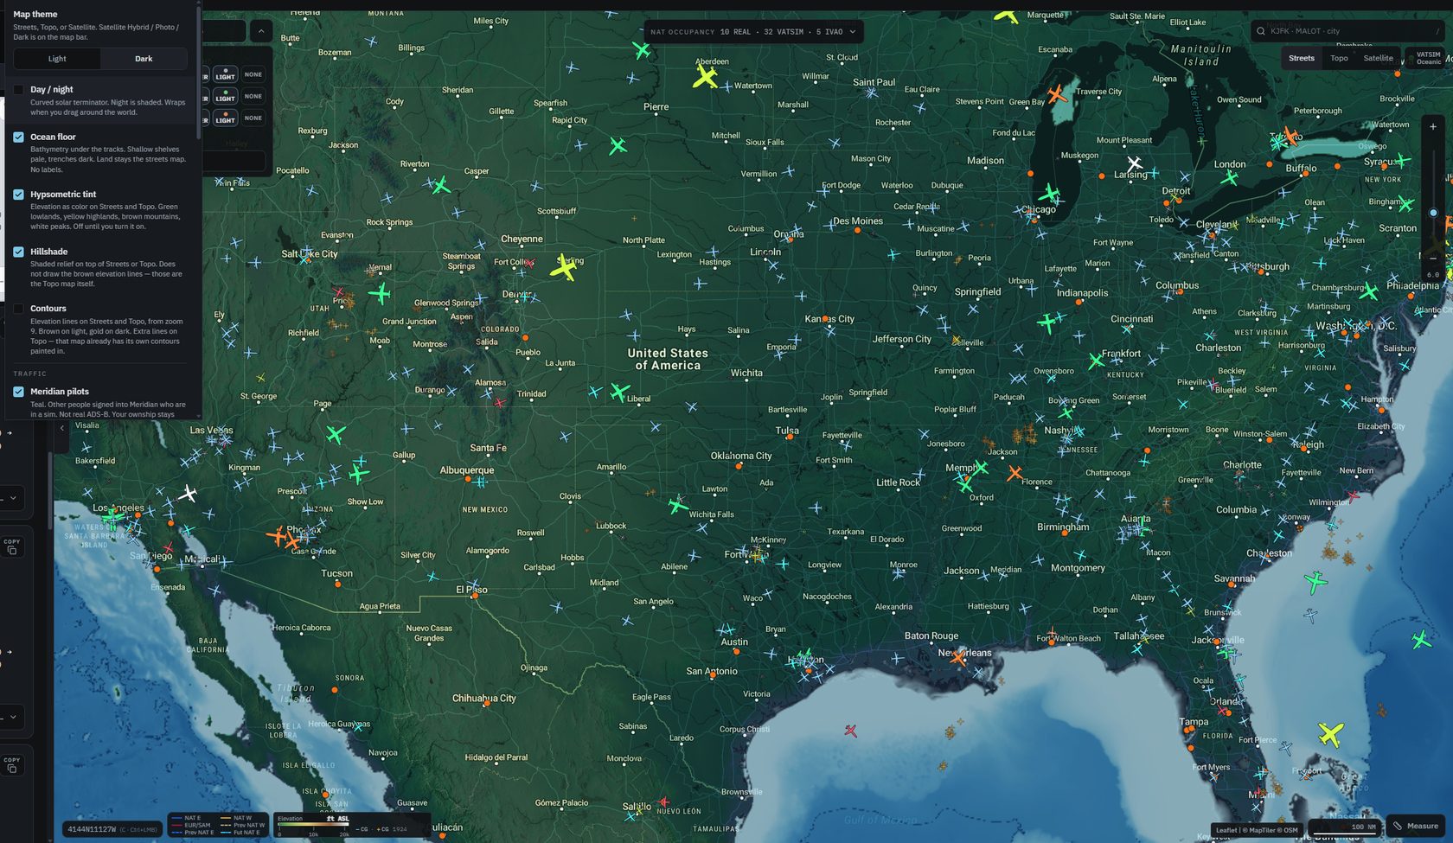Screen dimensions: 1453x843
Task: Click the search magnifier icon
Action: click(x=1260, y=31)
